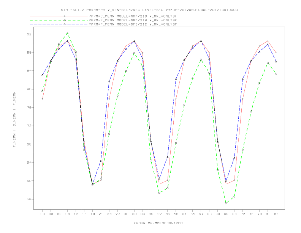
Task: Click forecast hour label 03 on x-axis
Action: (51, 214)
